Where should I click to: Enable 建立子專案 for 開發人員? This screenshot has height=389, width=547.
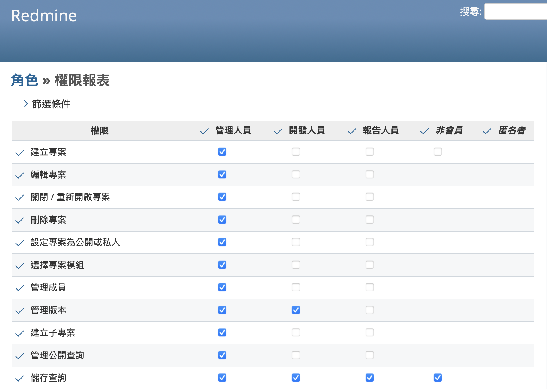point(296,332)
